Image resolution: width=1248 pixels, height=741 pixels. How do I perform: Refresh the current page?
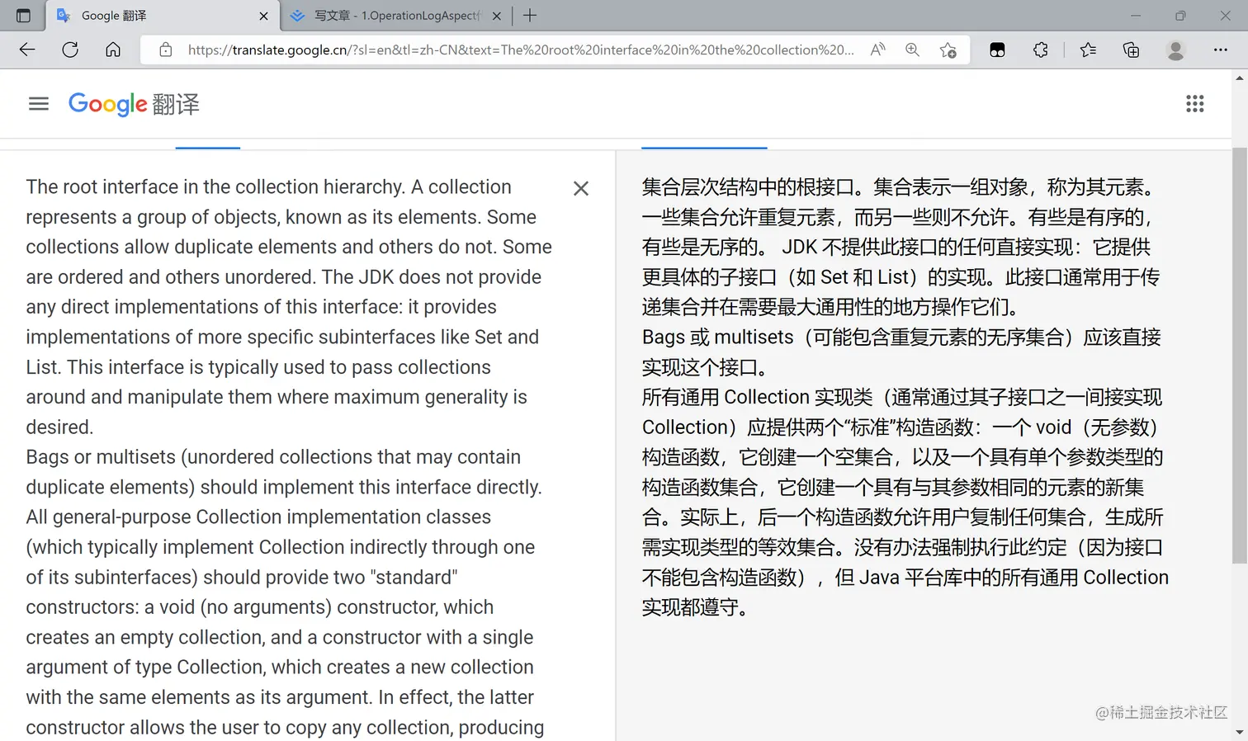pyautogui.click(x=70, y=50)
